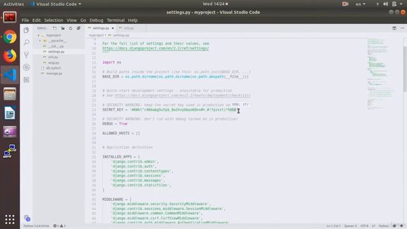Switch to the urls.py editor tab
This screenshot has width=407, height=229.
tap(128, 28)
